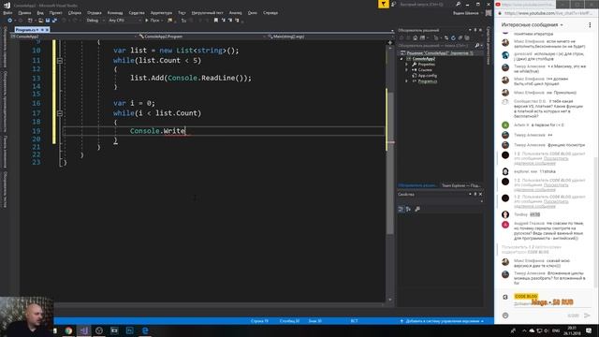The width and height of the screenshot is (599, 337).
Task: Click the Alphabetical sort icon in Properties panel
Action: click(408, 209)
